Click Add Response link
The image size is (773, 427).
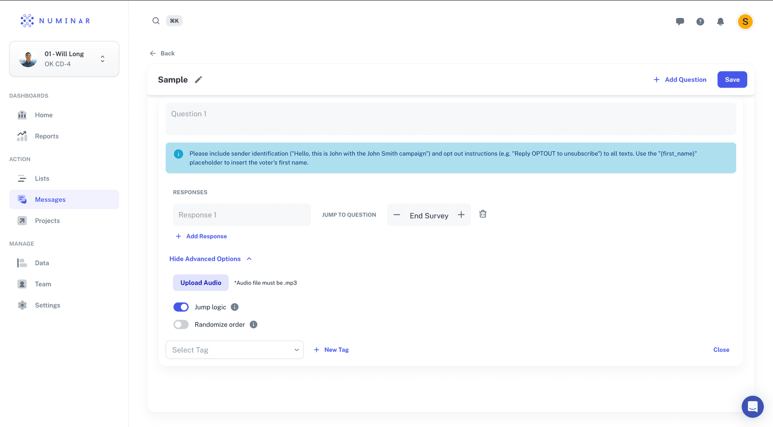point(201,236)
